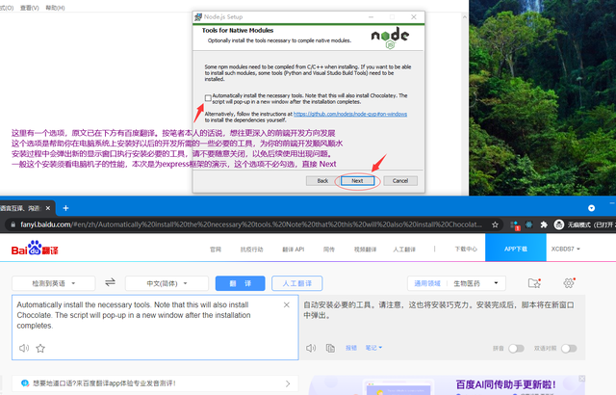Open the tab search dropdown in browser title bar

pos(591,208)
